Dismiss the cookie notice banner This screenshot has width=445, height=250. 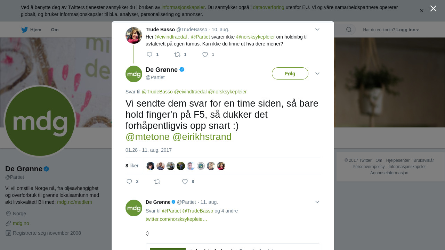coord(422,11)
